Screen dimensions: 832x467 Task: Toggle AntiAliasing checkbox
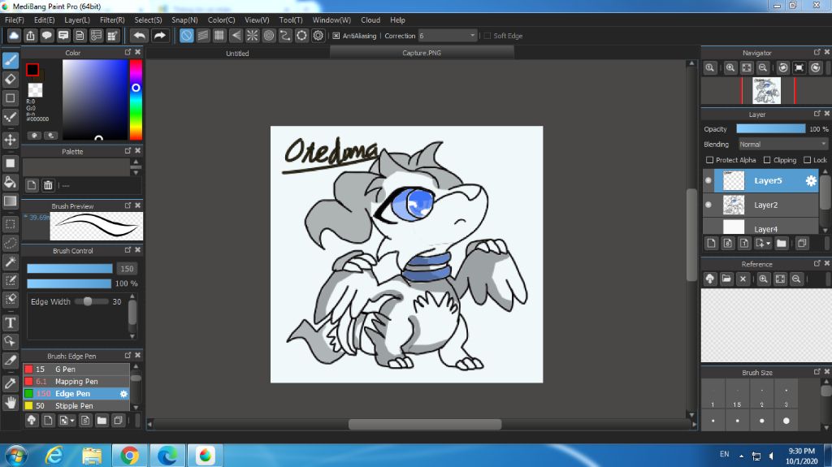tap(336, 36)
